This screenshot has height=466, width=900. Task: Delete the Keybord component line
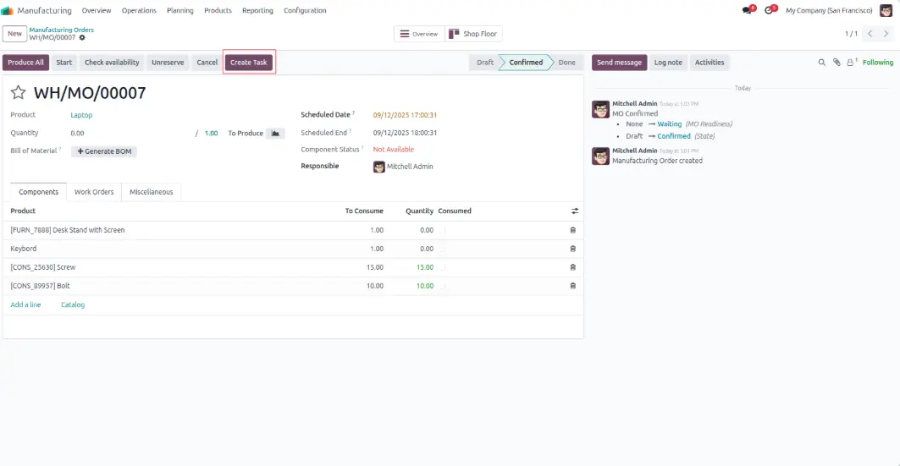point(573,249)
